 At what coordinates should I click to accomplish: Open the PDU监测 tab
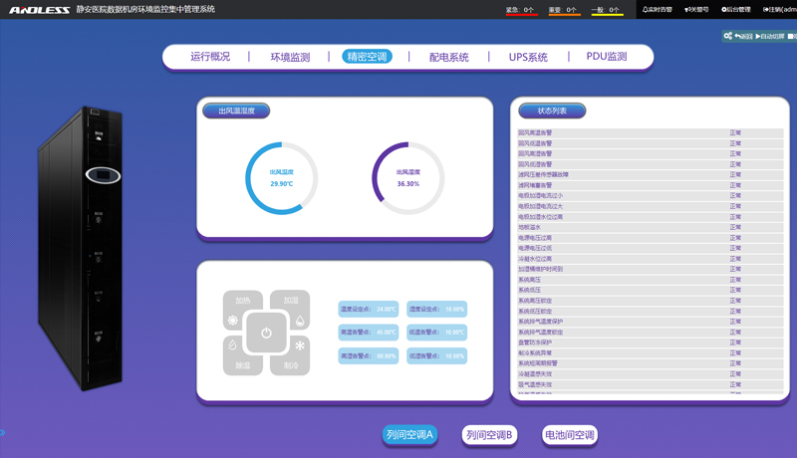607,57
